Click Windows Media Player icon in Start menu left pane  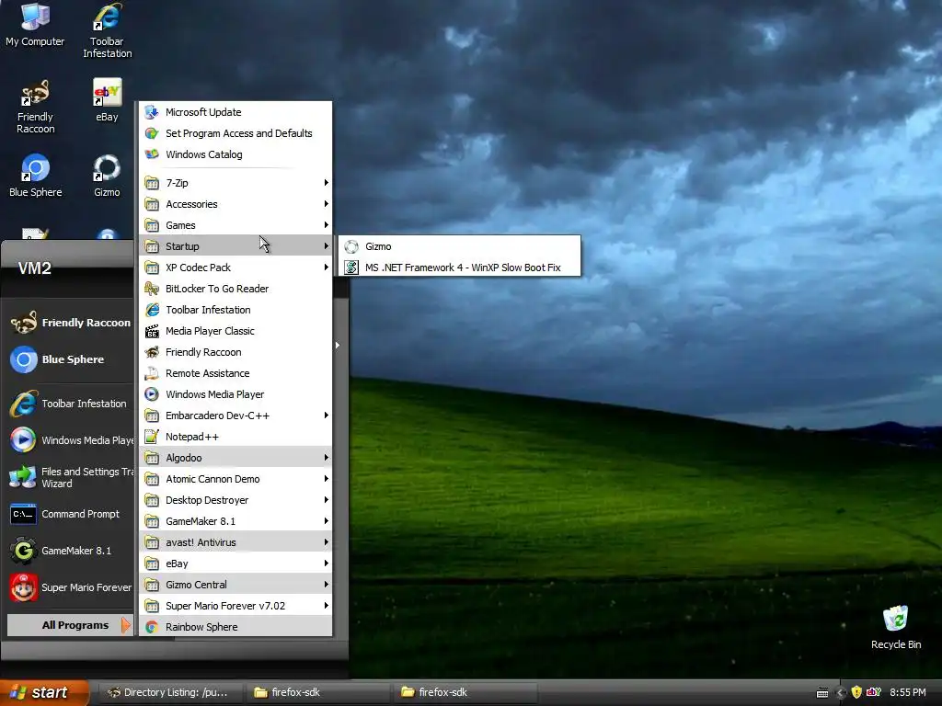pyautogui.click(x=23, y=440)
